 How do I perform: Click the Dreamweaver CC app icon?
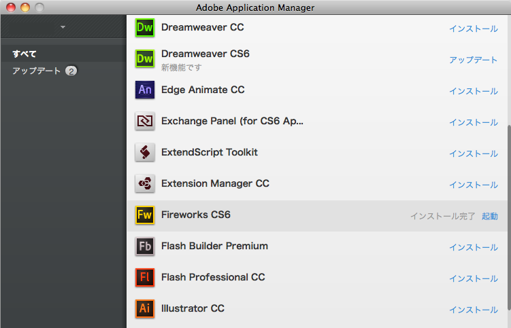145,28
